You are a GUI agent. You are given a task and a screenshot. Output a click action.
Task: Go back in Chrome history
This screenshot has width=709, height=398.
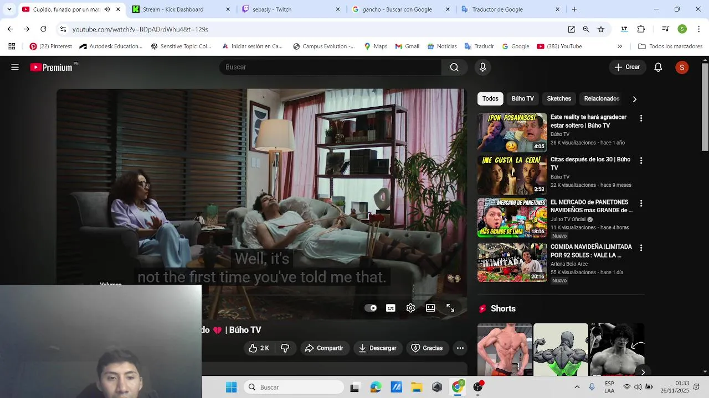pos(10,29)
